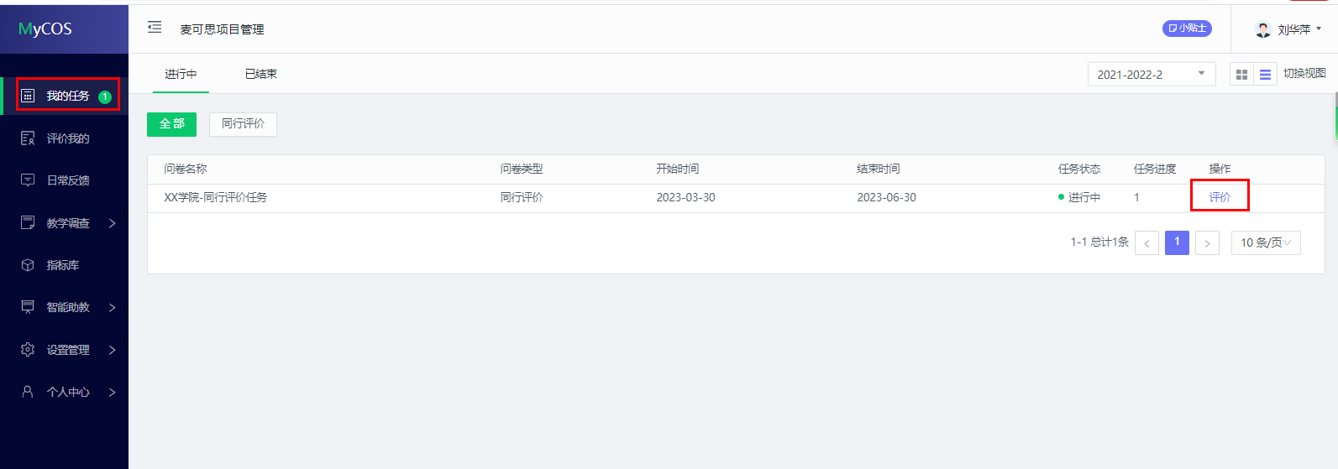The width and height of the screenshot is (1338, 469).
Task: Select the 进行中 tab
Action: [x=181, y=74]
